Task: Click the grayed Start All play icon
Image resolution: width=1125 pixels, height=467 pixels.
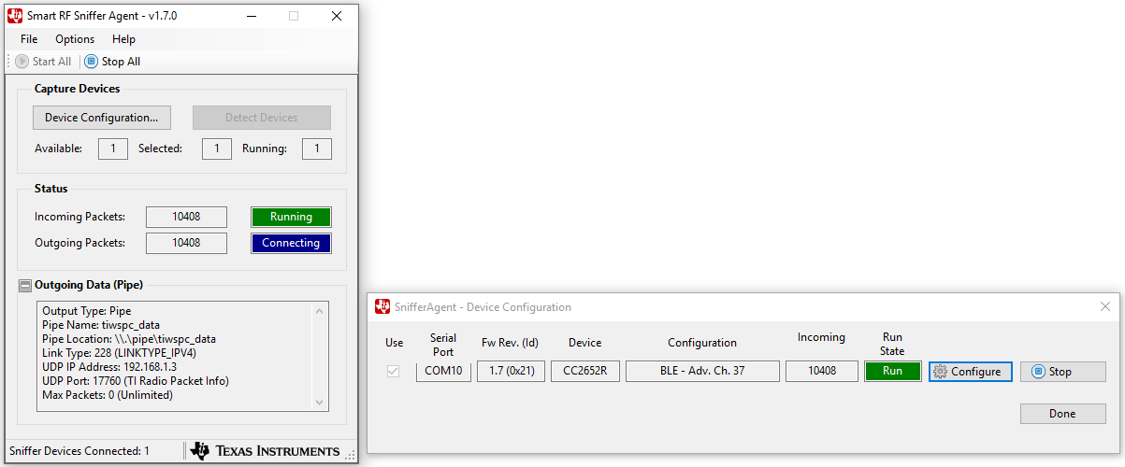Action: point(22,62)
